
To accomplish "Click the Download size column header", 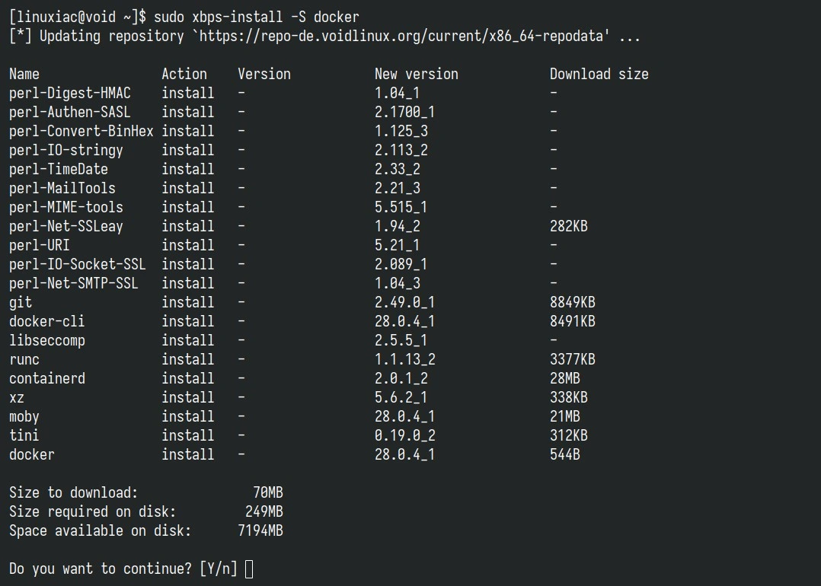I will 599,74.
